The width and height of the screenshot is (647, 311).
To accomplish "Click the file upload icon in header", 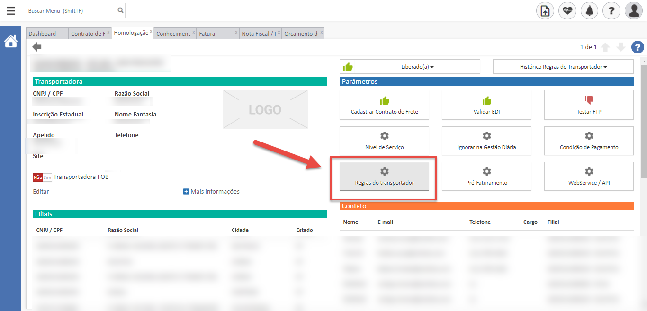I will pos(545,10).
